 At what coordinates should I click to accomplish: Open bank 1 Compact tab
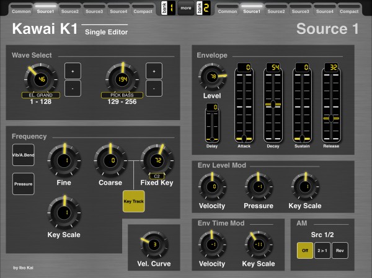pyautogui.click(x=143, y=9)
